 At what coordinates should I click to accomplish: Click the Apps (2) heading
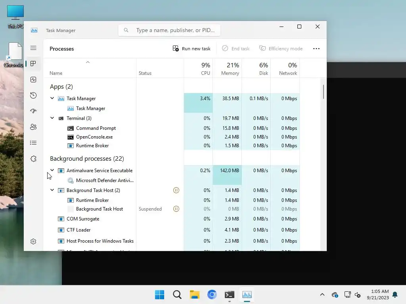tap(61, 87)
